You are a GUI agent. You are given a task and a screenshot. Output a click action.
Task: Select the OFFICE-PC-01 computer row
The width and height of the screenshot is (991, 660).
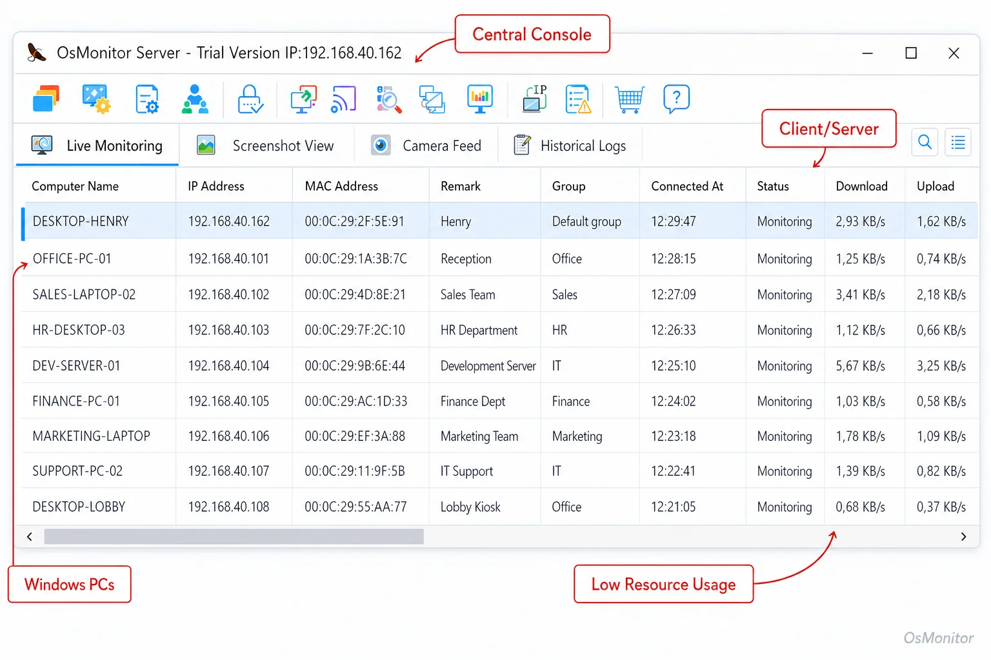(x=499, y=258)
